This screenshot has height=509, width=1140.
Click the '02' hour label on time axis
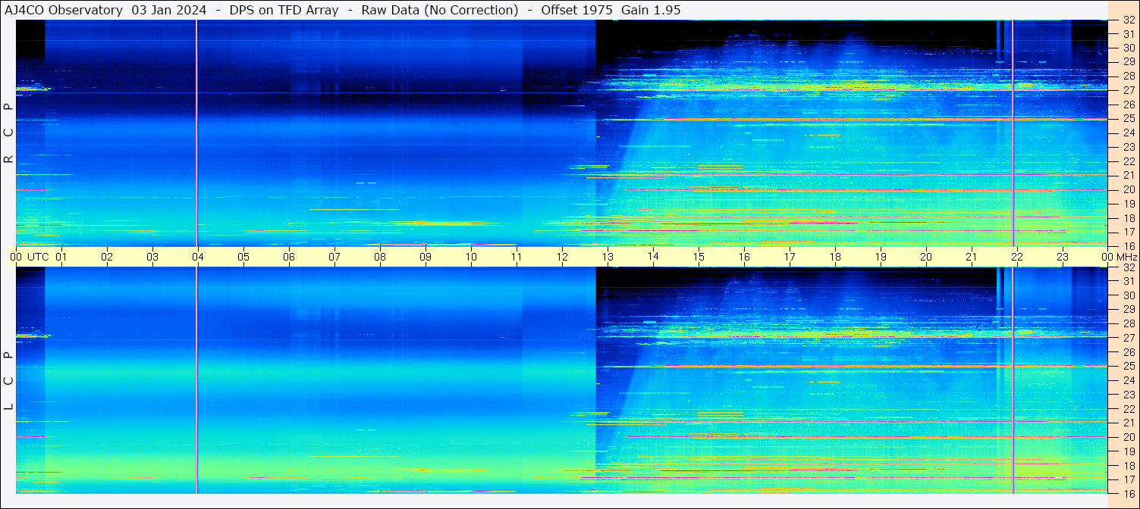click(107, 257)
